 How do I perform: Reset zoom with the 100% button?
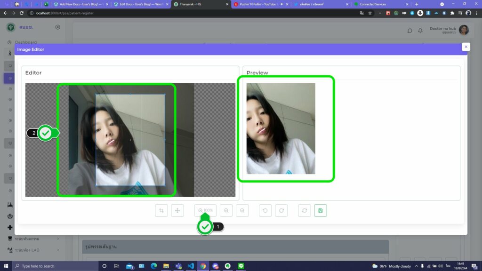point(205,211)
